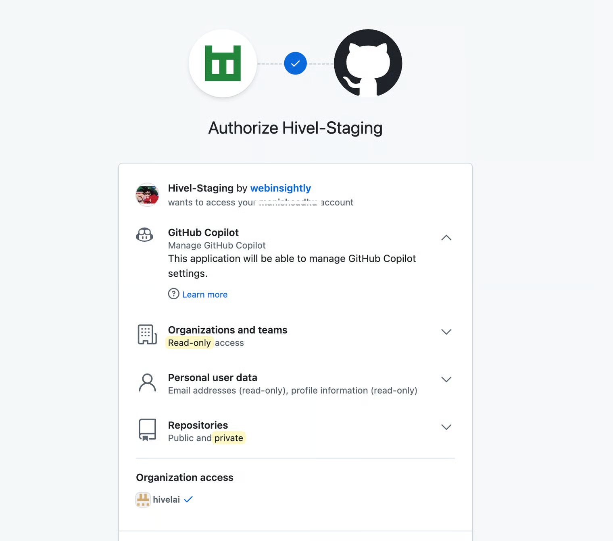The height and width of the screenshot is (541, 613).
Task: Click the green Hivel app logo
Action: (x=223, y=63)
